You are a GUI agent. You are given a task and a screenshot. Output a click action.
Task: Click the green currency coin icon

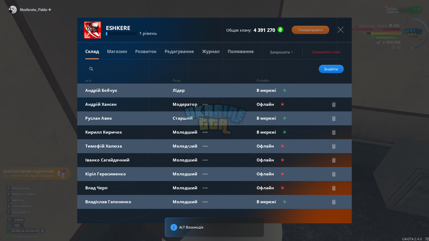click(x=280, y=30)
